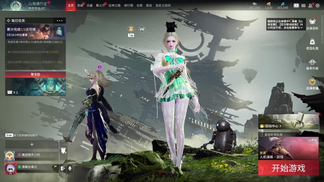
Task: Click the gold bar currency icon
Action: click(269, 4)
